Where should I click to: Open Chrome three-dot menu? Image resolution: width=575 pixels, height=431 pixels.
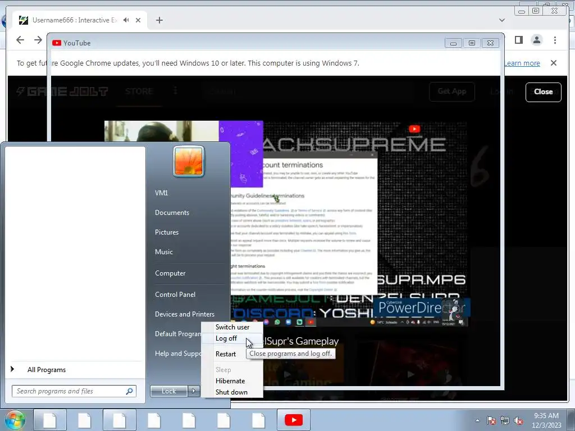(555, 40)
